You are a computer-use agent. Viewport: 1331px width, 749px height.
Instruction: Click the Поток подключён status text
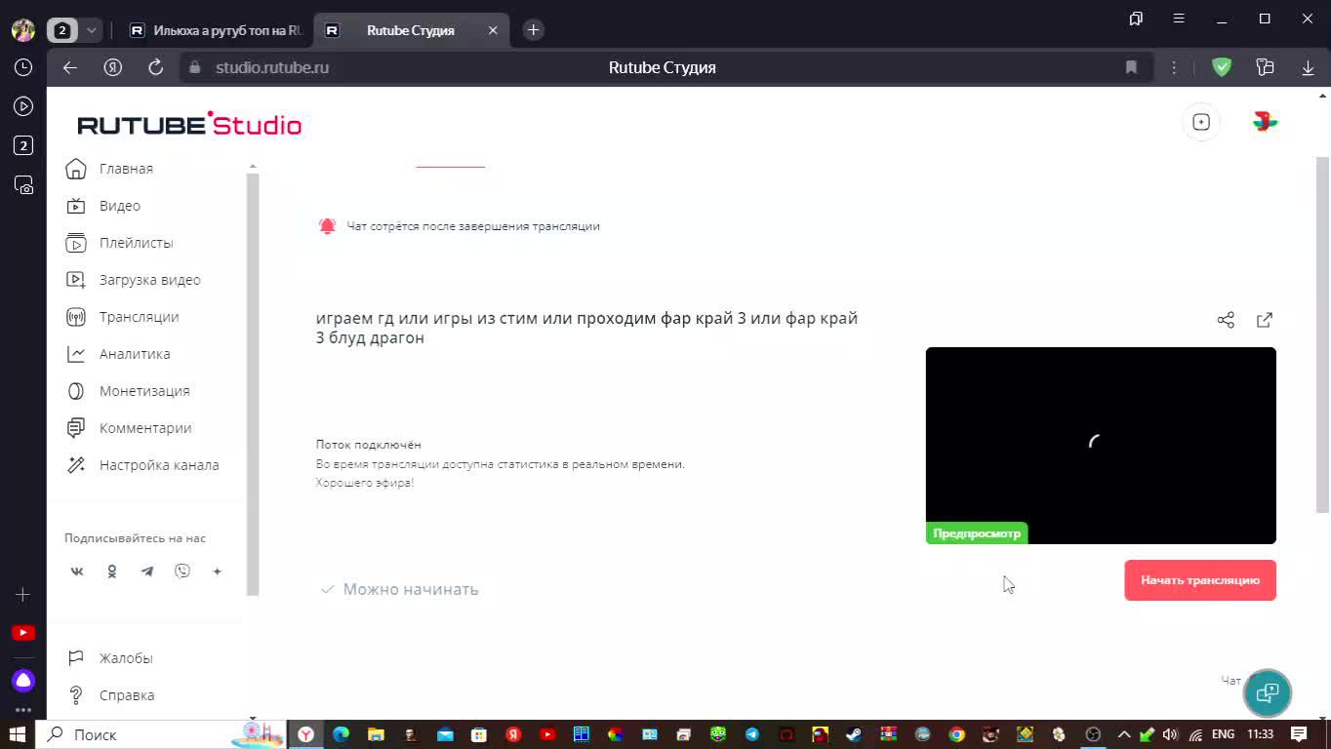(369, 445)
